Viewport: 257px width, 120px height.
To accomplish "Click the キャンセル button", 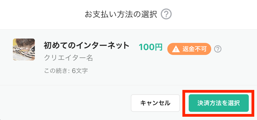I will 155,103.
